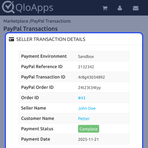Select transaction ID 4r8g43034892

(x=91, y=77)
